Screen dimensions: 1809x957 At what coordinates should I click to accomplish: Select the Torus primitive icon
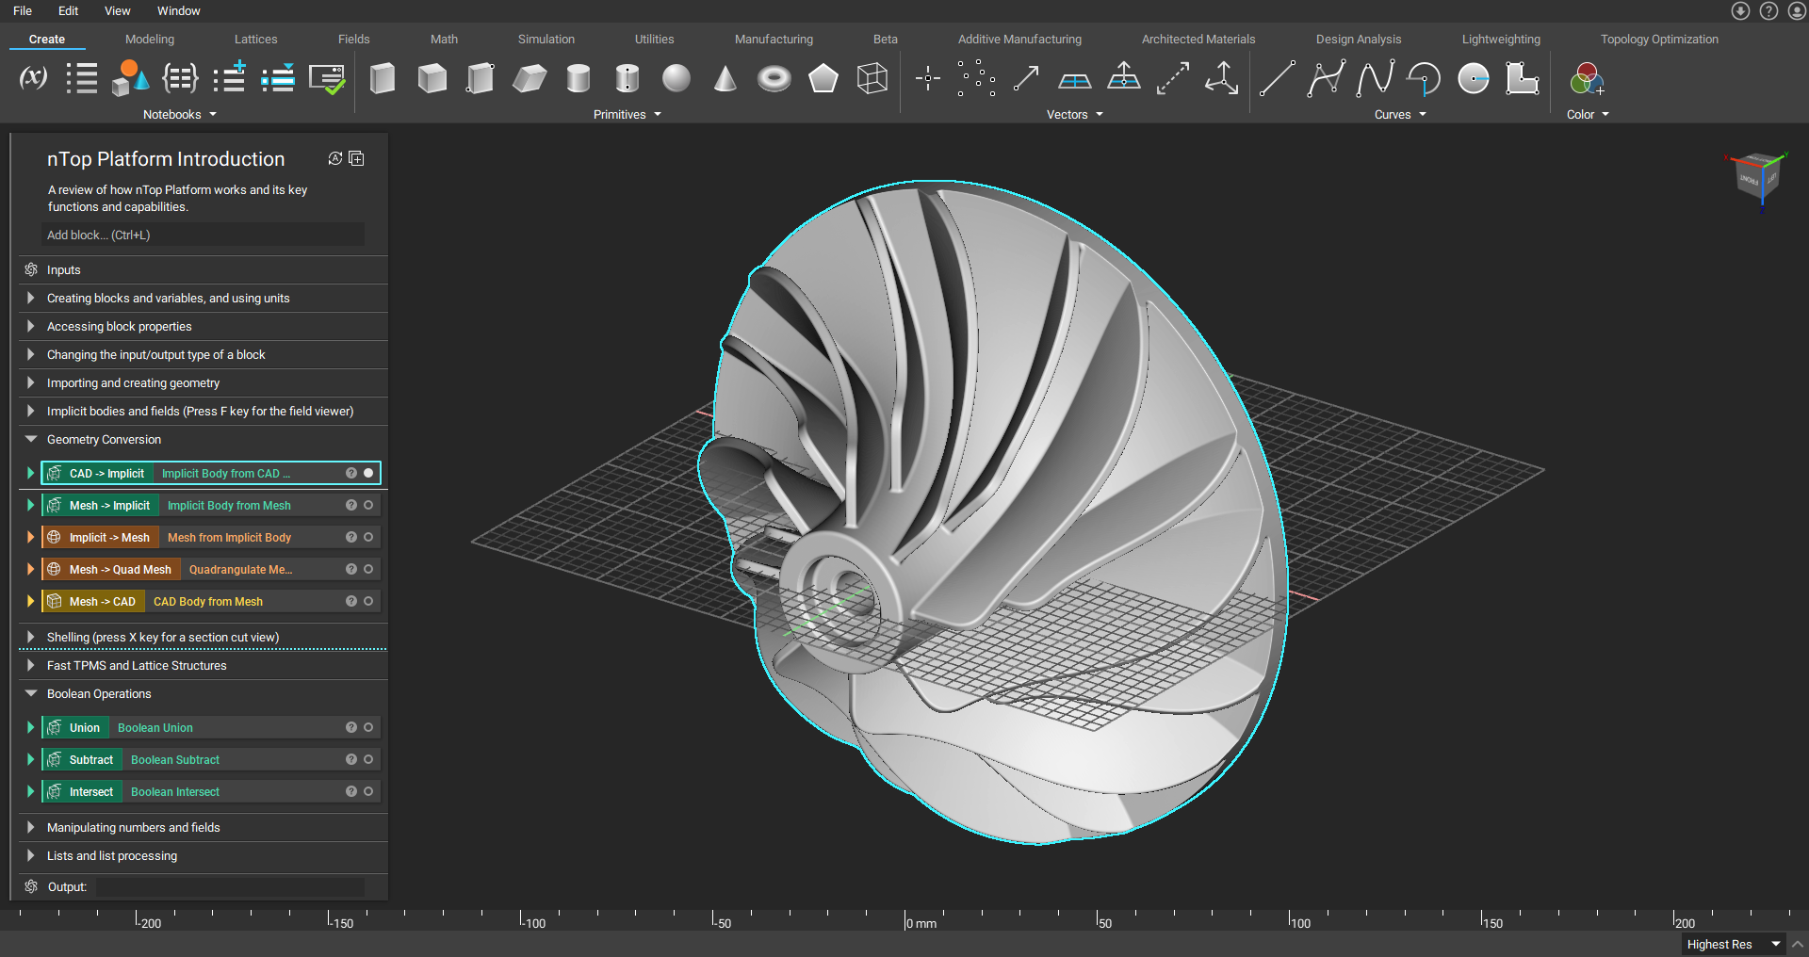(774, 78)
